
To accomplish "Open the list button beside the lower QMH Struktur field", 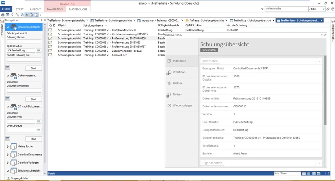I will coord(39,130).
